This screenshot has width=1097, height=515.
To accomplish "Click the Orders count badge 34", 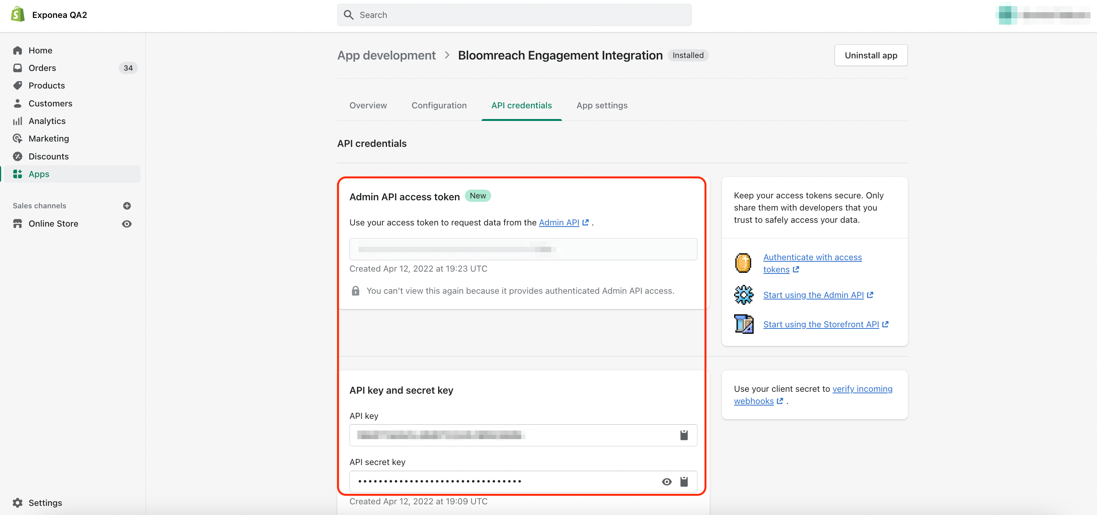I will 128,68.
